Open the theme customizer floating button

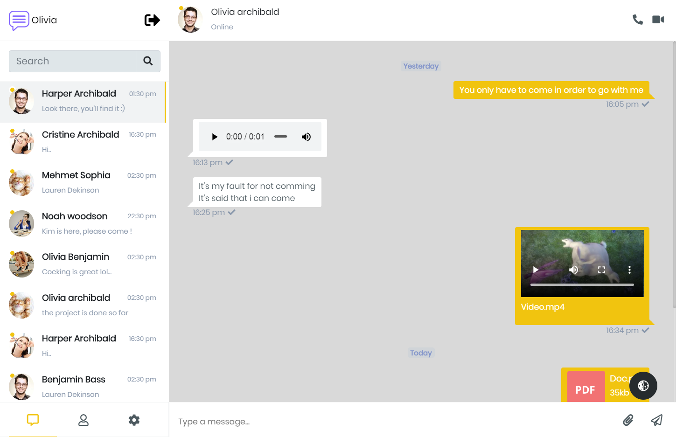pyautogui.click(x=643, y=386)
